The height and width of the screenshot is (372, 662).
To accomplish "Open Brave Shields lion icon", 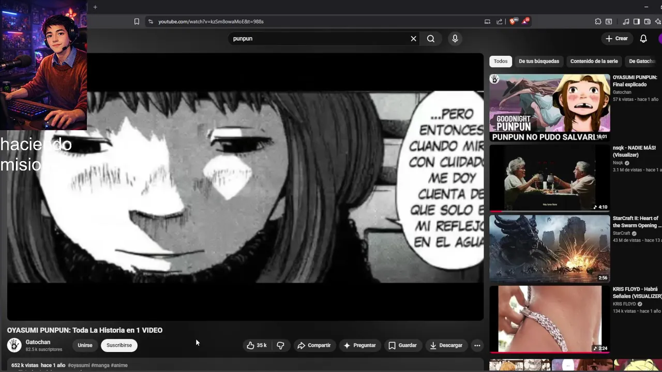I will pos(513,21).
